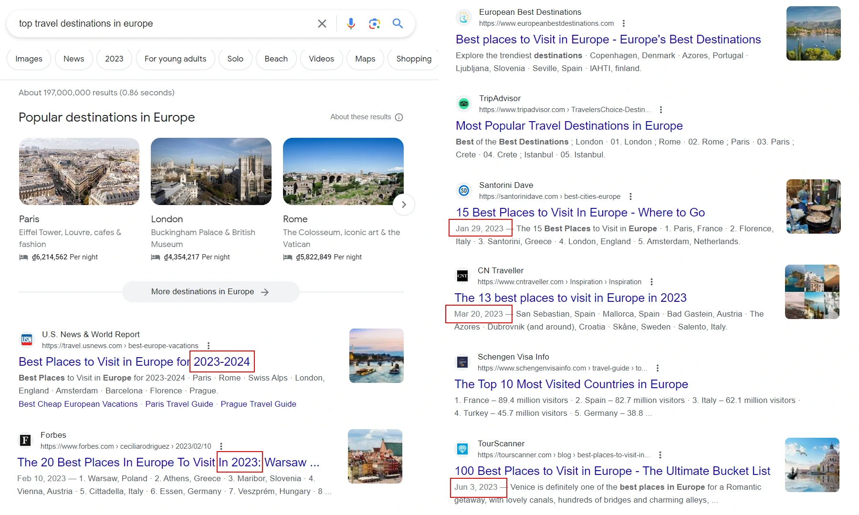The image size is (859, 515).
Task: Open the three-dot menu for the Forbes result
Action: click(221, 446)
